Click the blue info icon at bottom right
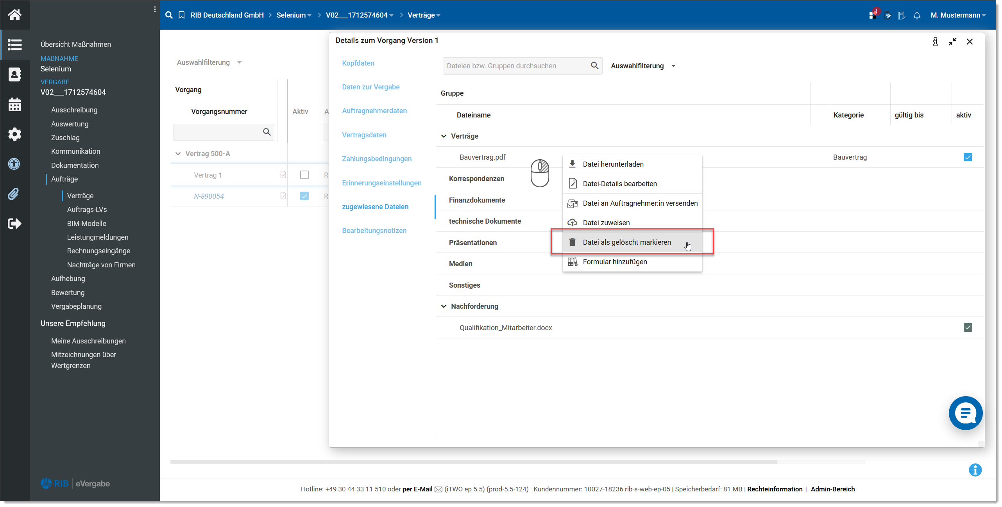The height and width of the screenshot is (507, 1002). click(x=975, y=470)
